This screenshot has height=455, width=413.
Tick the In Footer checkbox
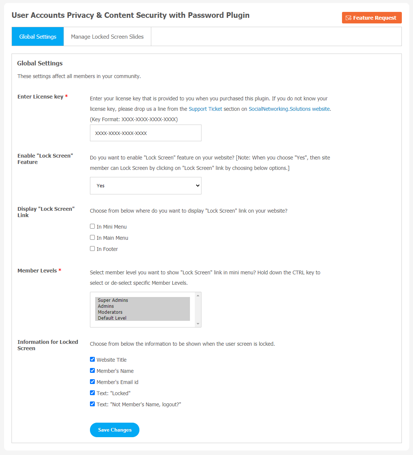click(x=93, y=249)
